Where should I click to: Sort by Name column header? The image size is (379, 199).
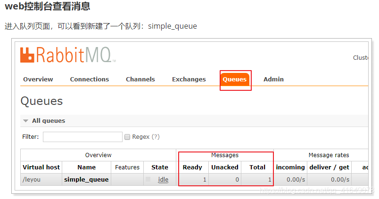(87, 167)
